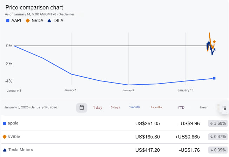Click the TSLA legend label
The height and width of the screenshot is (157, 229).
(58, 21)
